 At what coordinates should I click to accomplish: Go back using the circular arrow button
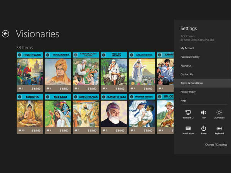(5, 34)
